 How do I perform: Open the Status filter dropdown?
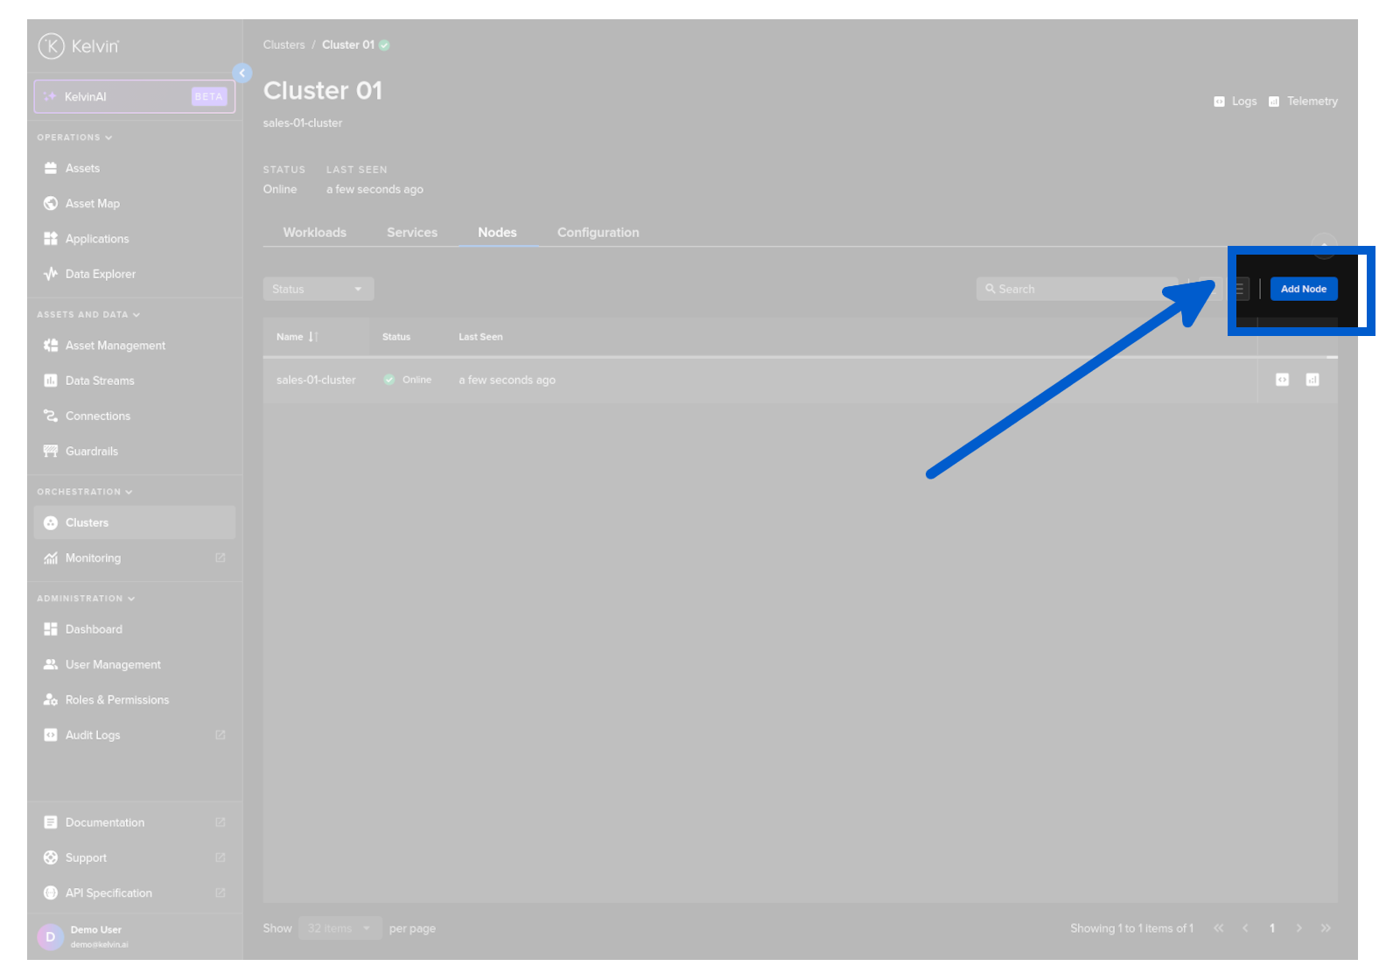coord(318,289)
